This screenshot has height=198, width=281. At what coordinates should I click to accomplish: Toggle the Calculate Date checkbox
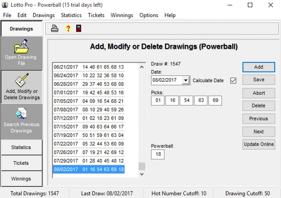point(233,80)
